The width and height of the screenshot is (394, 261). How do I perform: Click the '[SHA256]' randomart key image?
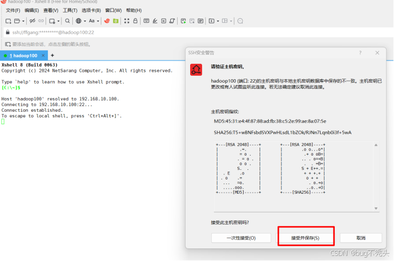(x=303, y=169)
